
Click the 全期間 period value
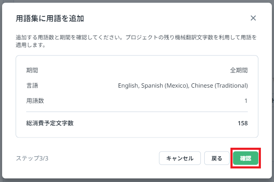238,70
